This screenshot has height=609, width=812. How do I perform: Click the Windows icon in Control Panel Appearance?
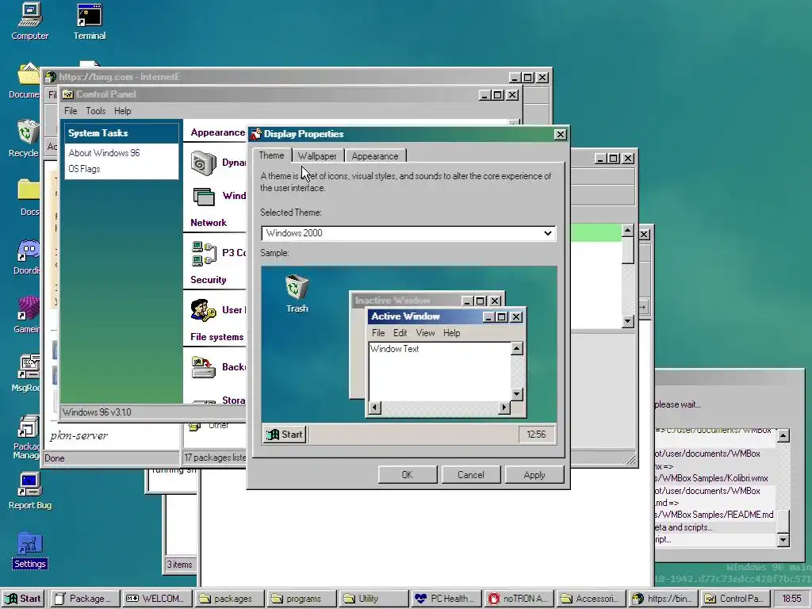[x=204, y=197]
